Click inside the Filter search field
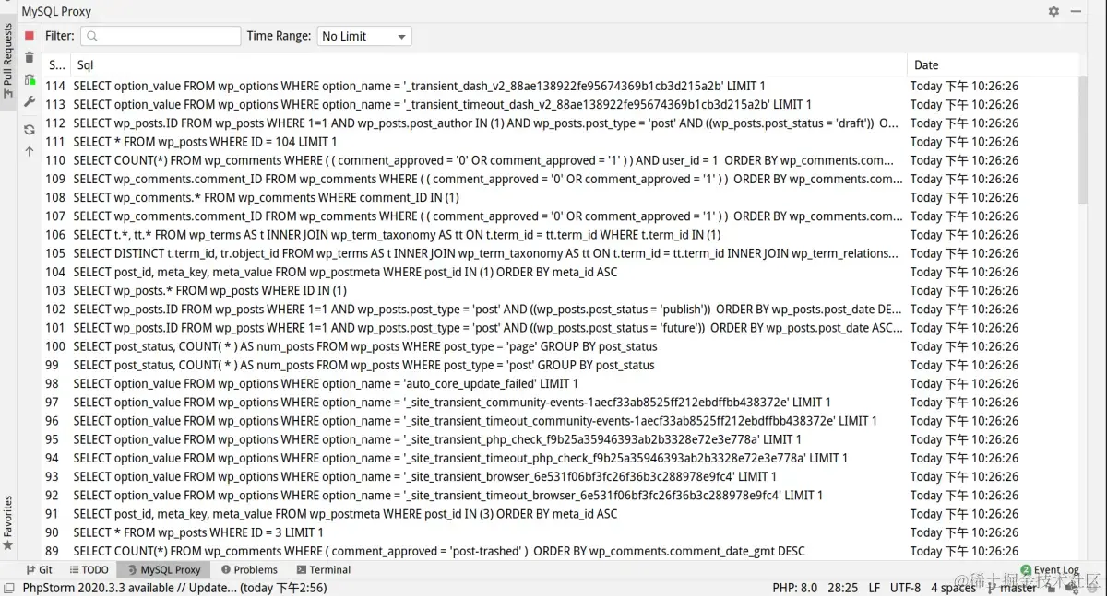The height and width of the screenshot is (596, 1107). click(x=160, y=35)
